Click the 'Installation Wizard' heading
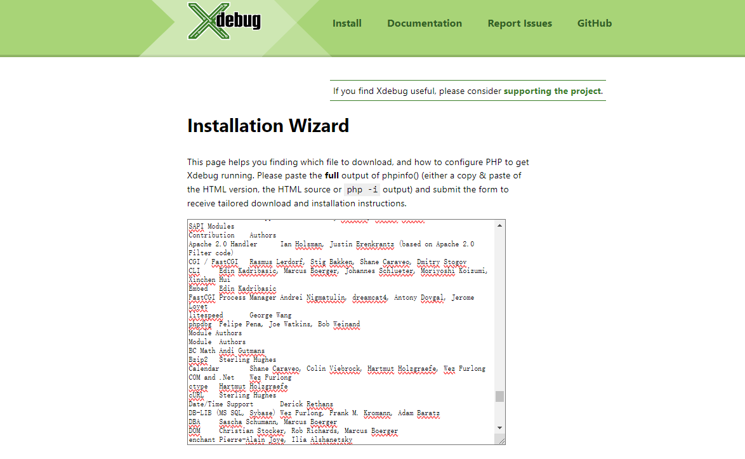Viewport: 745px width, 459px height. coord(268,126)
